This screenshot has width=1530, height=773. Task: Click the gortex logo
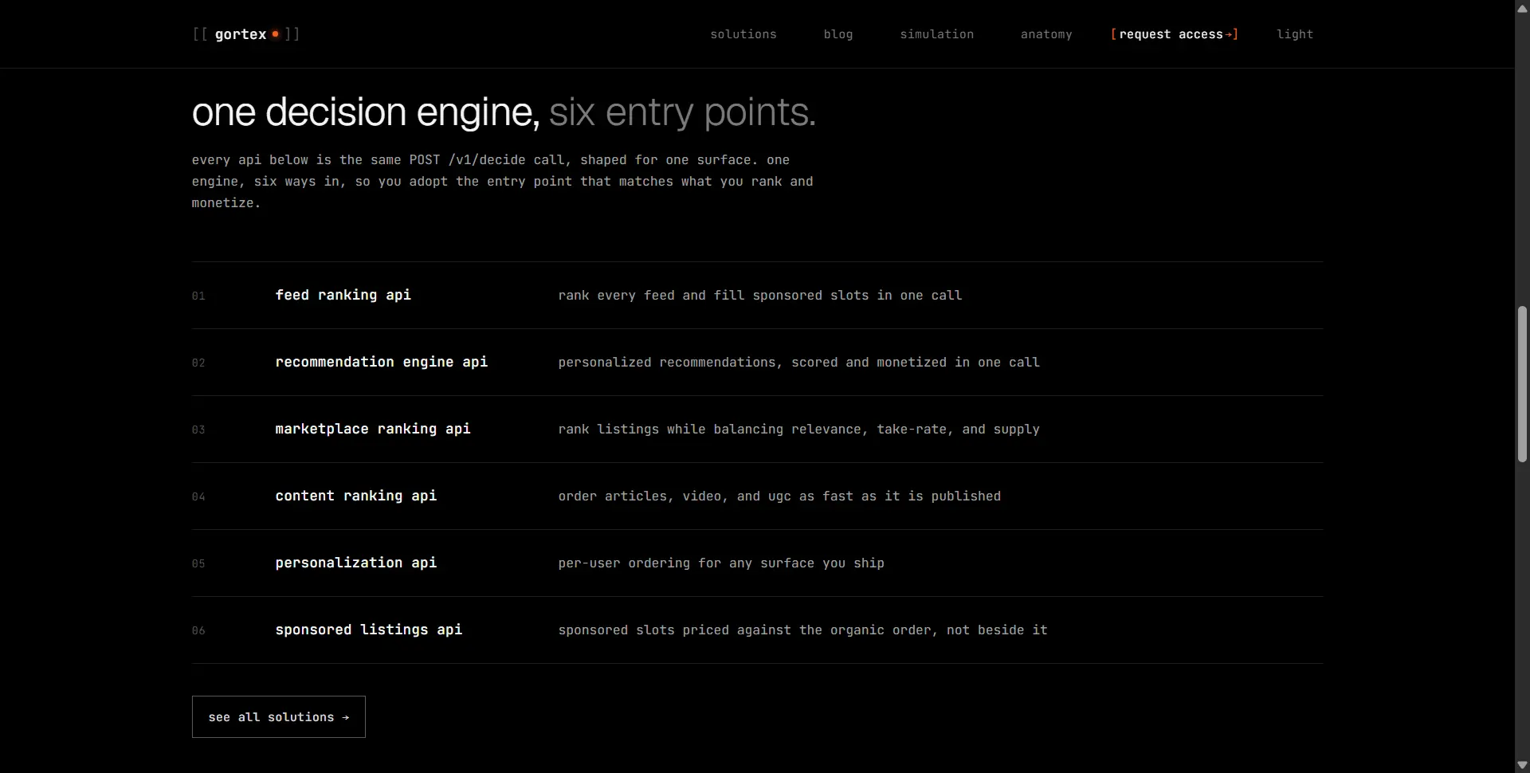(x=245, y=34)
